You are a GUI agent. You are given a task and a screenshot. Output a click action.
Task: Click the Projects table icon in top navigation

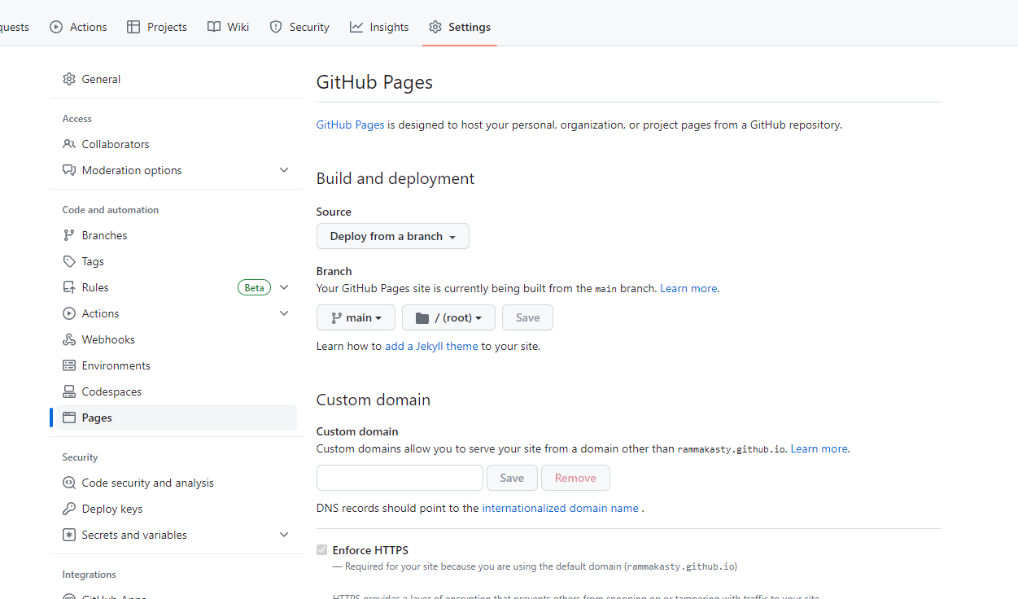[133, 27]
